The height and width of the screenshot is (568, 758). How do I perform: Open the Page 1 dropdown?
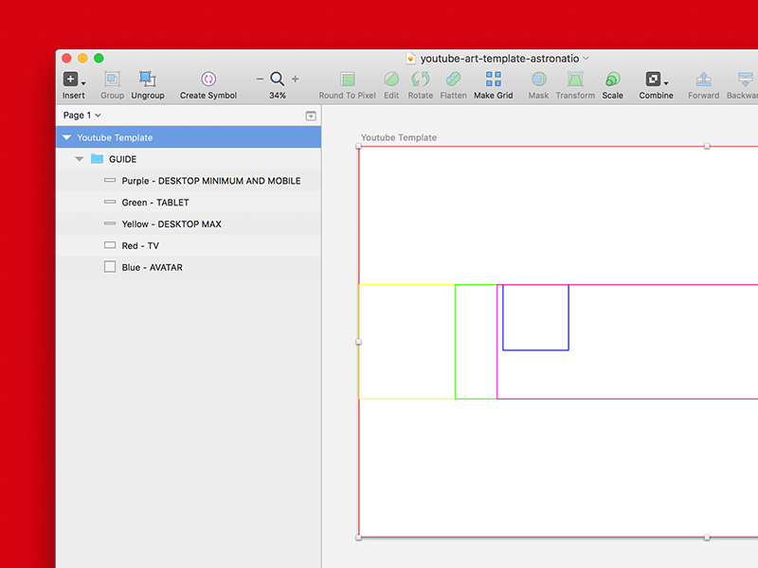point(82,115)
